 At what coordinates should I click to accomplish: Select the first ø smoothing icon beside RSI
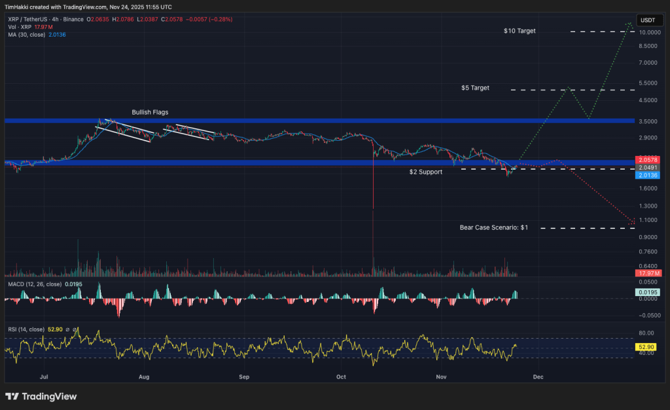67,329
